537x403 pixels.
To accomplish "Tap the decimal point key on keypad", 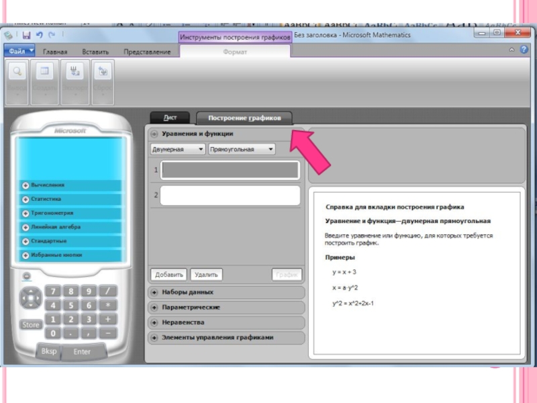I will point(71,333).
